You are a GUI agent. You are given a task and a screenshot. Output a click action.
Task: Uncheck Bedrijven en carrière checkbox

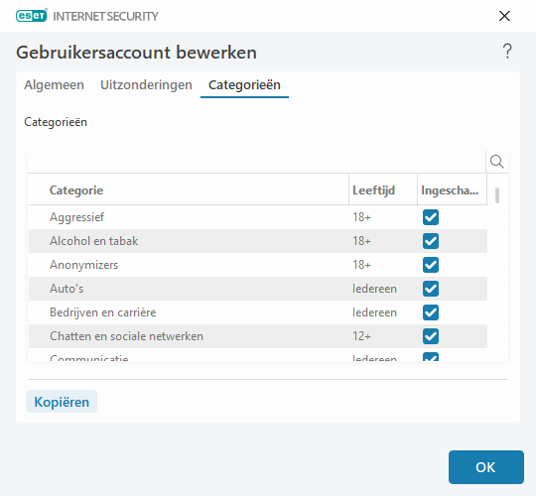tap(431, 312)
